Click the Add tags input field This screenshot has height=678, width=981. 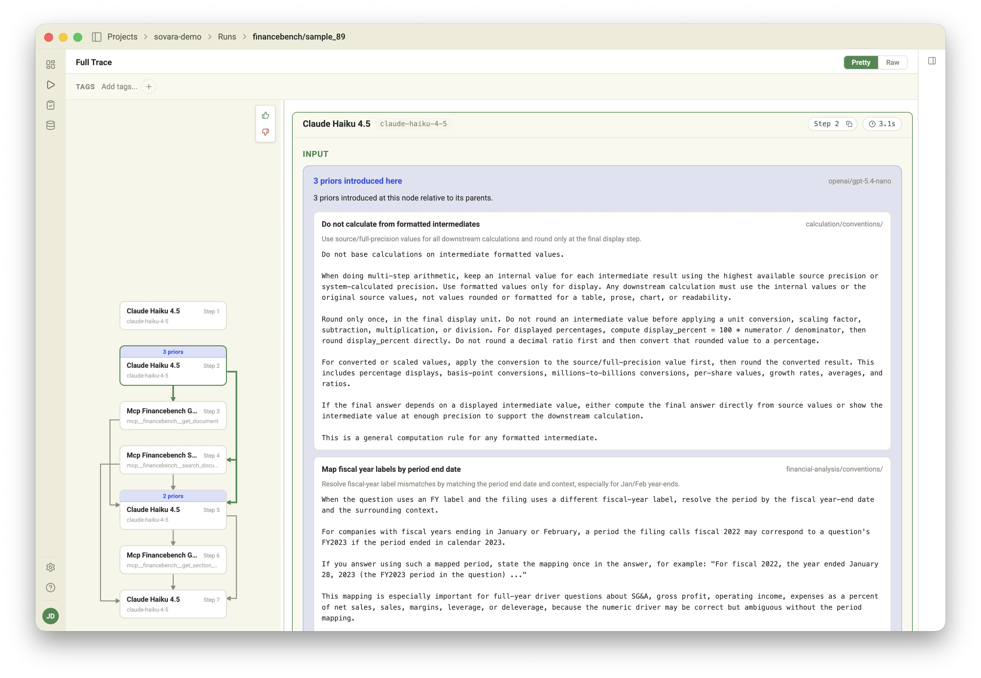pyautogui.click(x=119, y=87)
